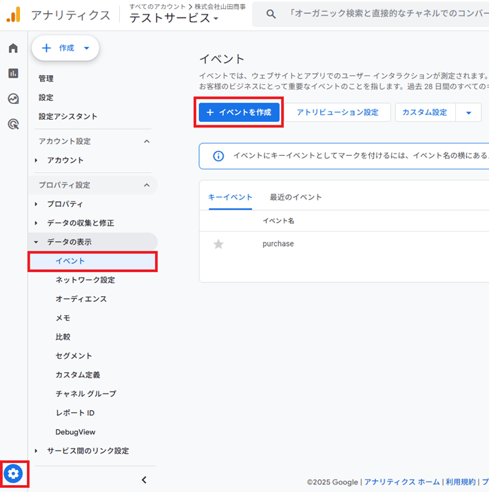
Task: Open the Home icon in left rail
Action: pyautogui.click(x=13, y=48)
